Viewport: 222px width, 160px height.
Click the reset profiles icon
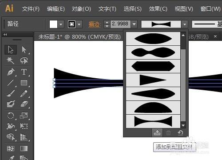pyautogui.click(x=180, y=132)
